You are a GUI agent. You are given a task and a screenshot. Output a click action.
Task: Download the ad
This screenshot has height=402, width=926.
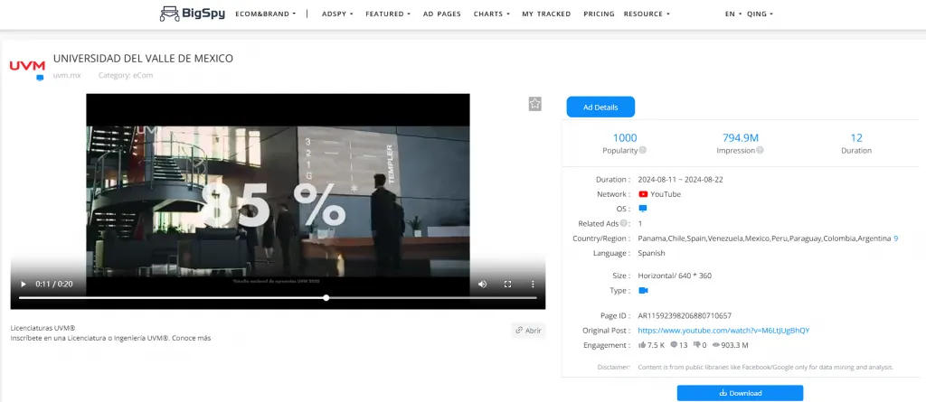pos(740,393)
